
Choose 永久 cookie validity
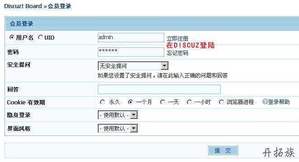coord(102,102)
